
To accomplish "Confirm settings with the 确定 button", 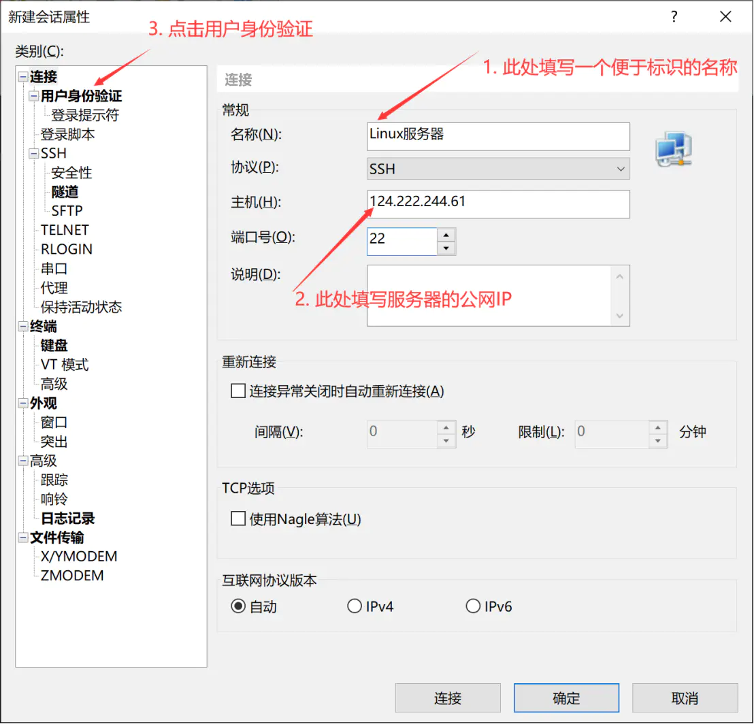I will click(x=566, y=697).
